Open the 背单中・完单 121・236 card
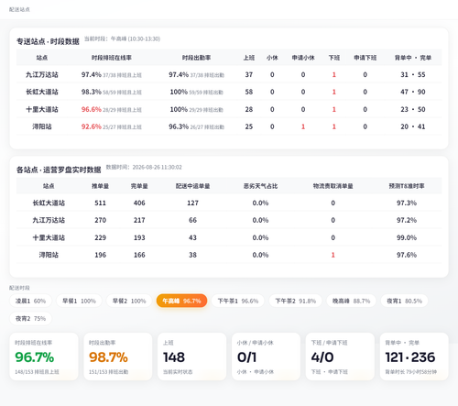The image size is (458, 406). click(414, 357)
